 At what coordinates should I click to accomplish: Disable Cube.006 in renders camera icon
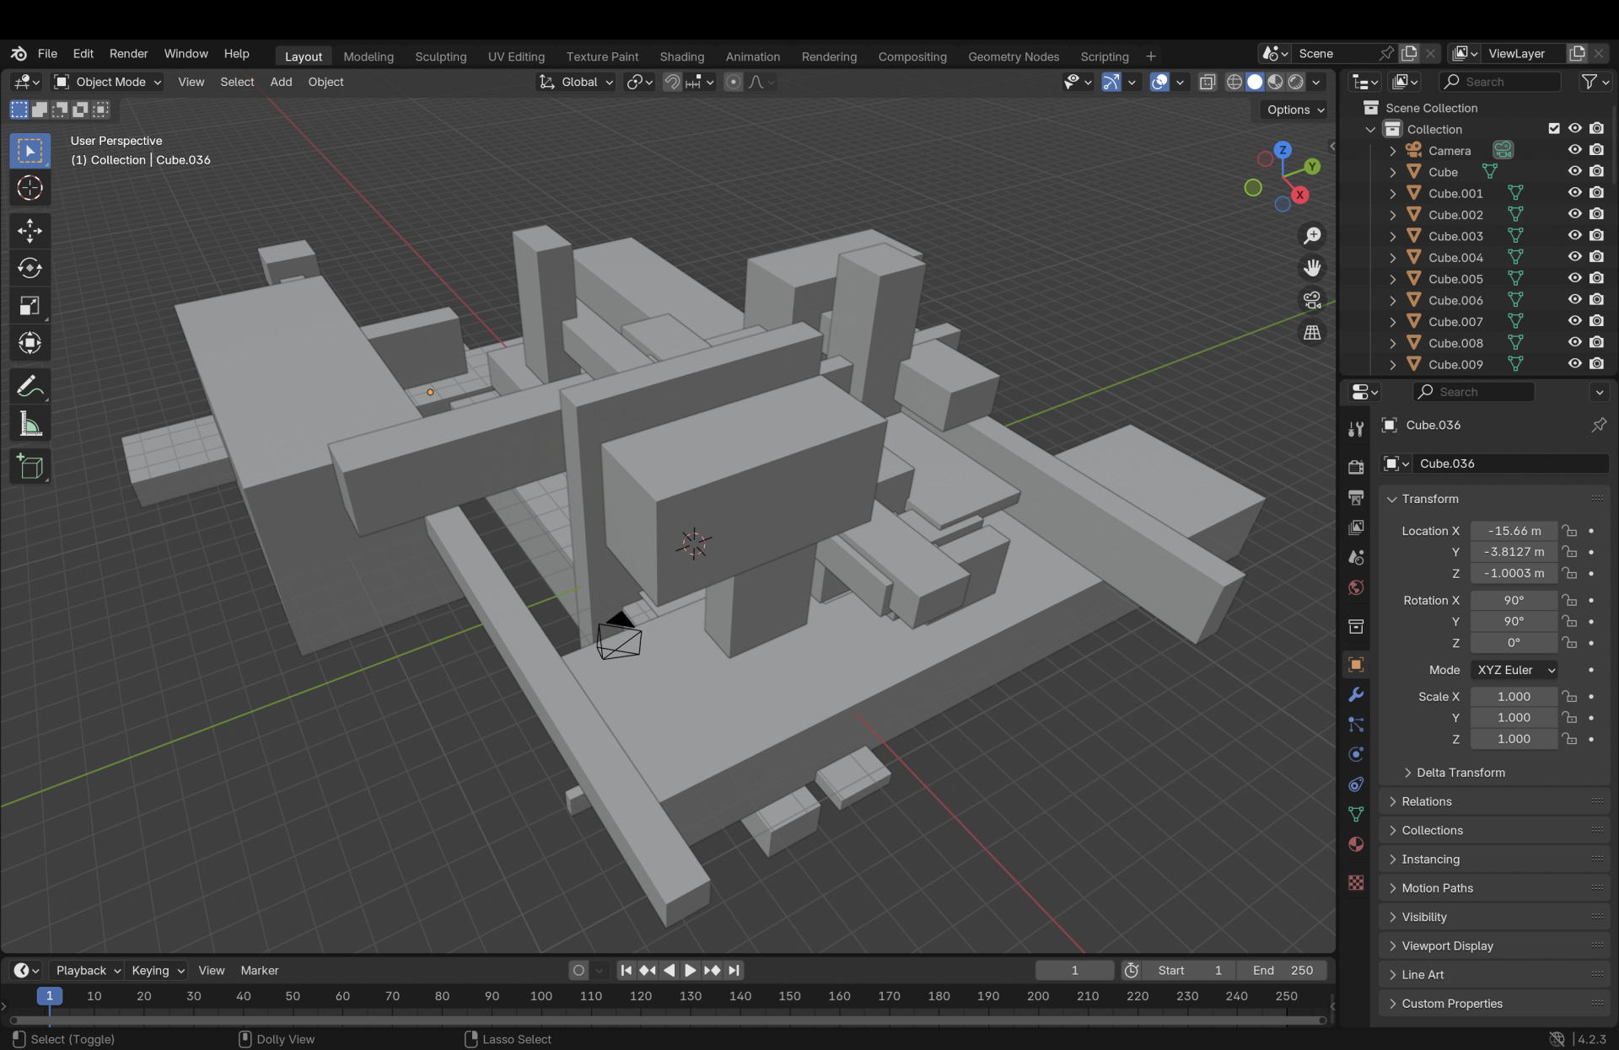1596,300
